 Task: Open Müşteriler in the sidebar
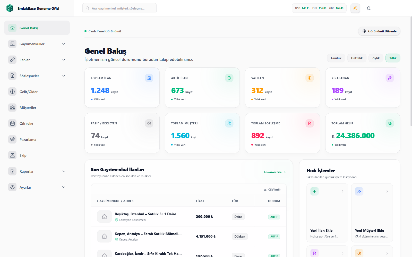click(x=37, y=108)
